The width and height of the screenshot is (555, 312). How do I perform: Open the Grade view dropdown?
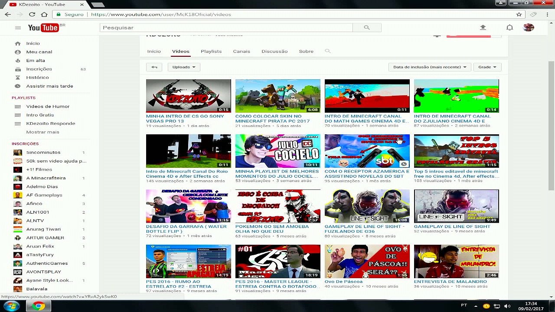[x=488, y=67]
